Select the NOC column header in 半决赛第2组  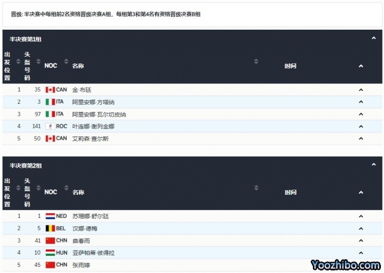pyautogui.click(x=51, y=192)
